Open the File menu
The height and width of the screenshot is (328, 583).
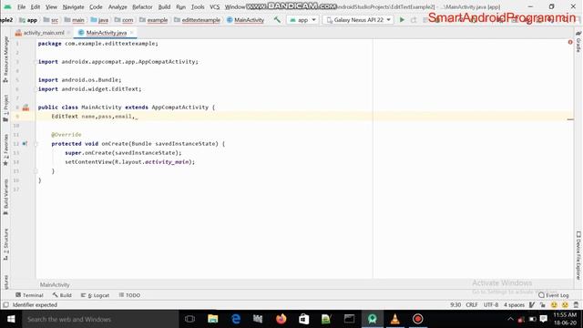tap(22, 6)
